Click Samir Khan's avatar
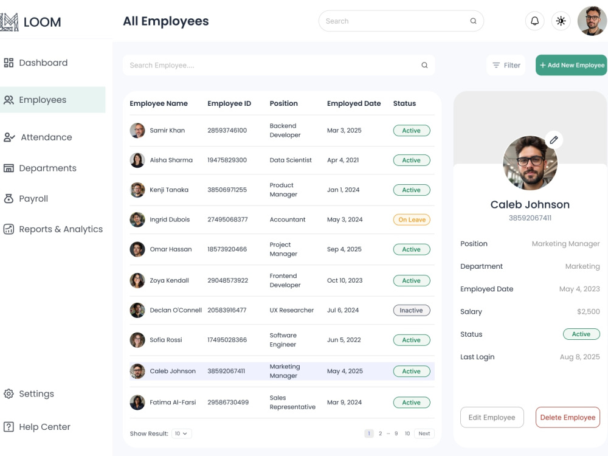608x456 pixels. (x=137, y=130)
